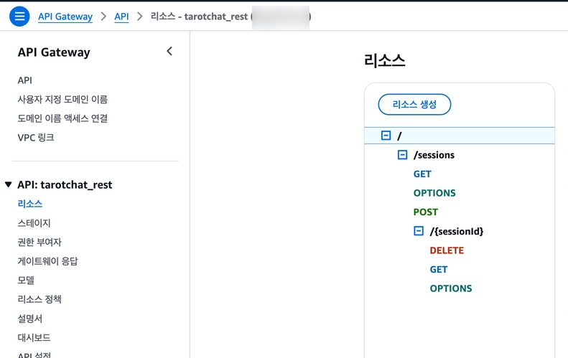The image size is (568, 358).
Task: Open API Gateway breadcrumb link
Action: click(65, 17)
